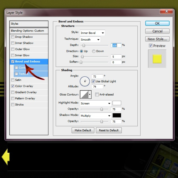178x178 pixels.
Task: Select the Satin effect row label
Action: click(x=18, y=80)
